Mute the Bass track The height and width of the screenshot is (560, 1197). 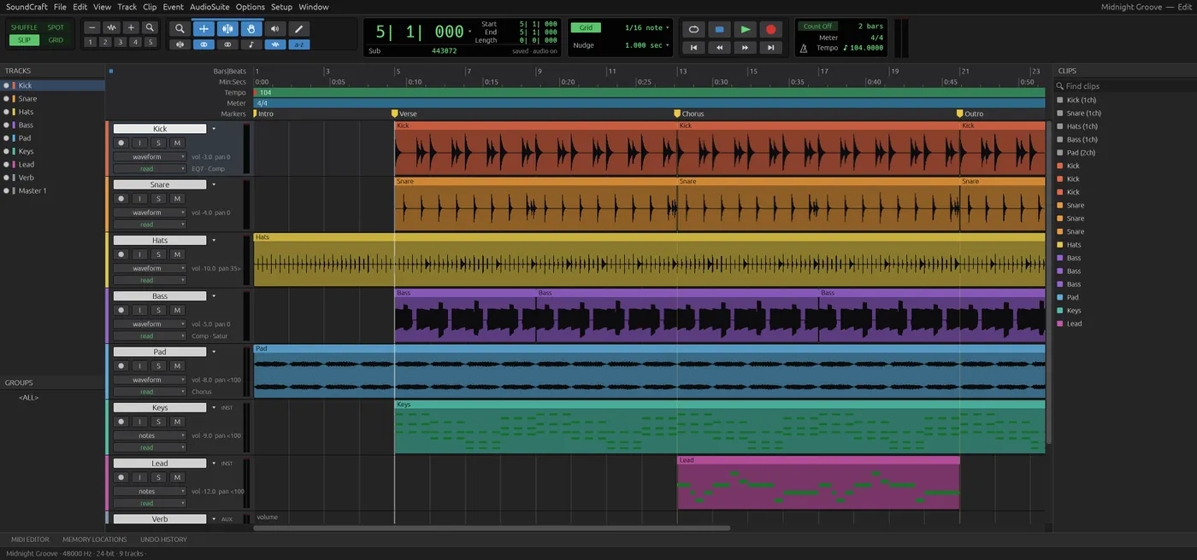coord(177,310)
